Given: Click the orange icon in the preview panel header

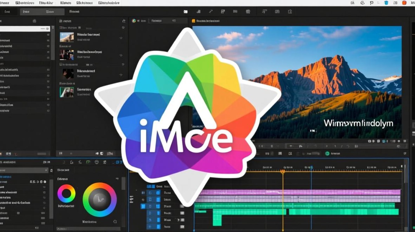Looking at the screenshot, I should coord(194,21).
